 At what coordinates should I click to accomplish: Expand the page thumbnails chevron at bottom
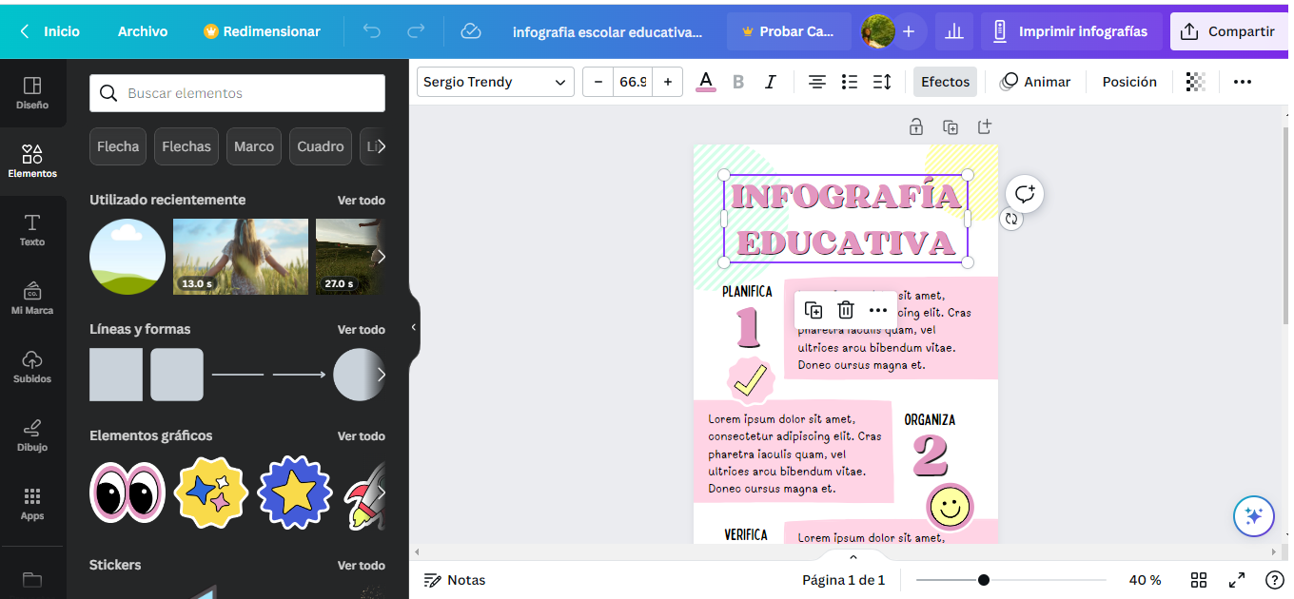pos(853,557)
